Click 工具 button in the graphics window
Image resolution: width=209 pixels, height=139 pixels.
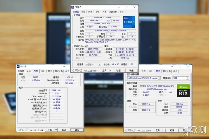pos(158,130)
